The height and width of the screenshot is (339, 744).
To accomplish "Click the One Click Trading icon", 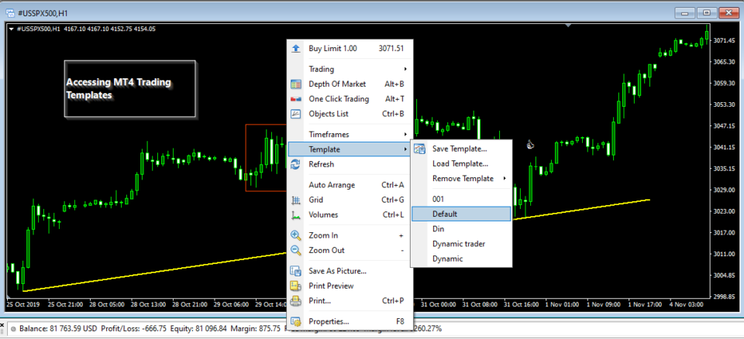I will pos(296,99).
